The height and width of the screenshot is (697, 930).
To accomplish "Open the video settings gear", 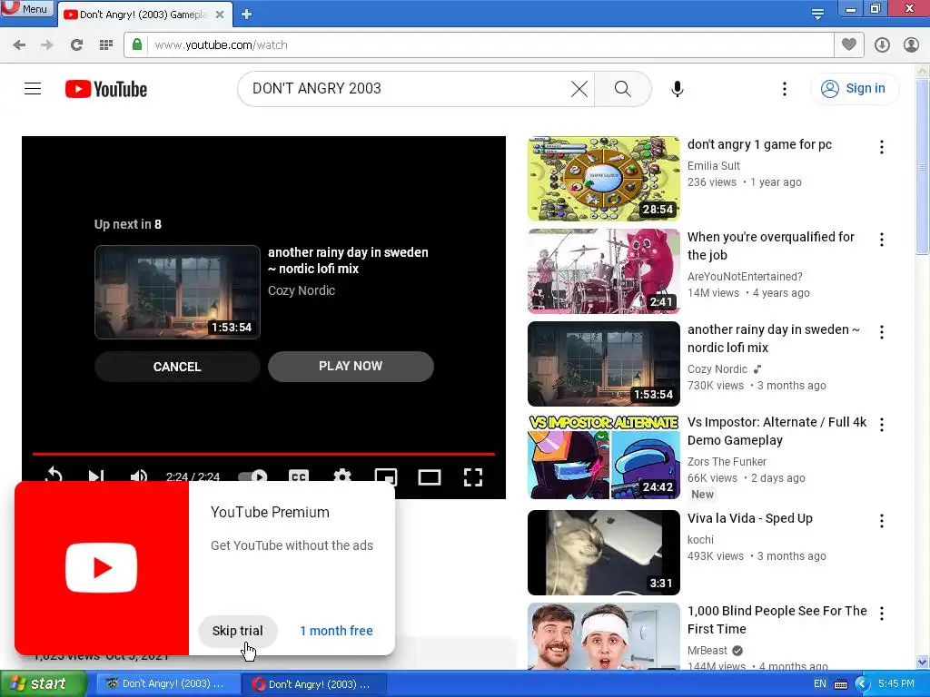I will click(342, 476).
